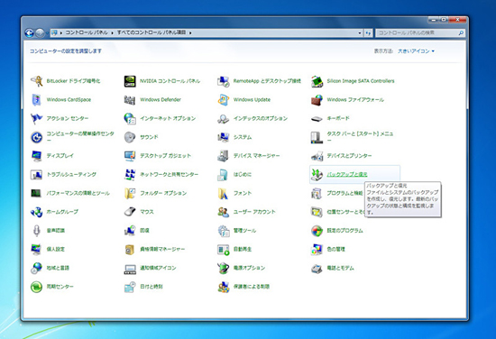Open the Windows Update icon
Image resolution: width=496 pixels, height=339 pixels.
coord(224,99)
